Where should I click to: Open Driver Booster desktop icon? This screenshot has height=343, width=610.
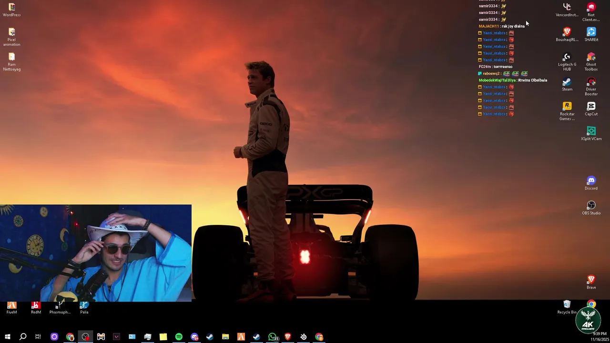(x=591, y=87)
